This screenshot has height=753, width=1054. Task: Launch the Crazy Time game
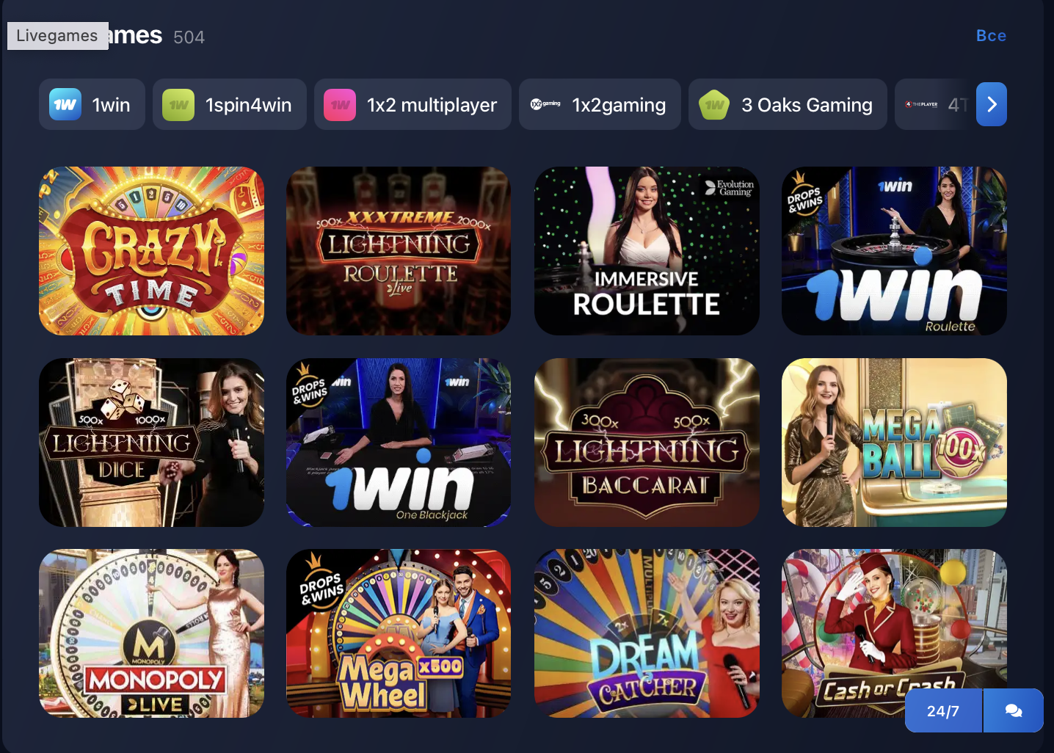151,251
